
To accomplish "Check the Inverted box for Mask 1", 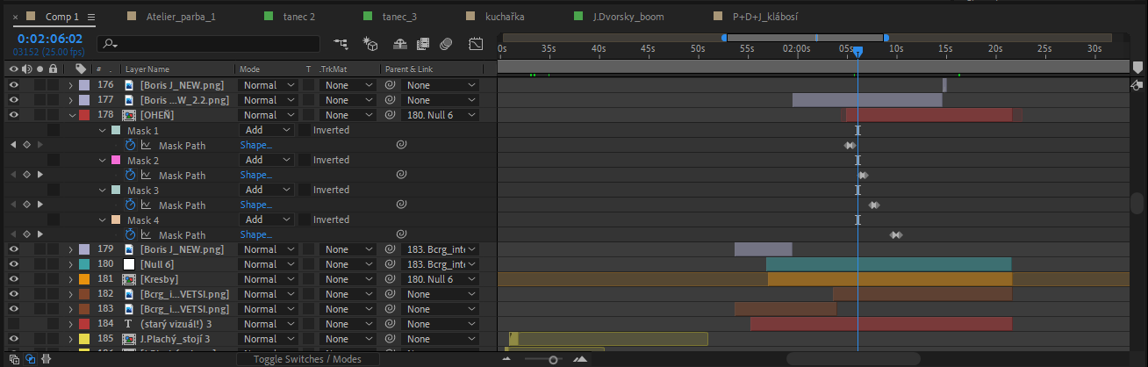I will [305, 130].
